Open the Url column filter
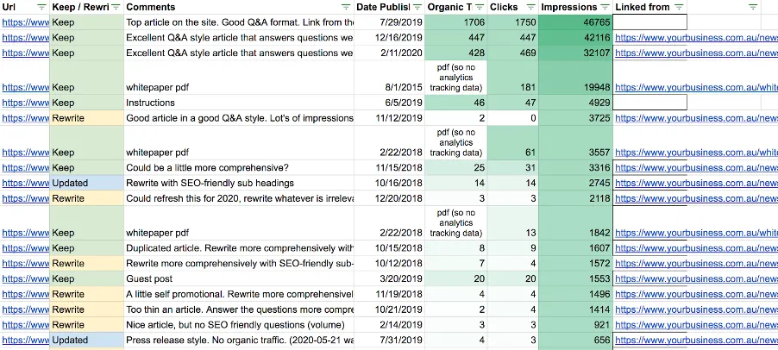The image size is (778, 350). 42,7
